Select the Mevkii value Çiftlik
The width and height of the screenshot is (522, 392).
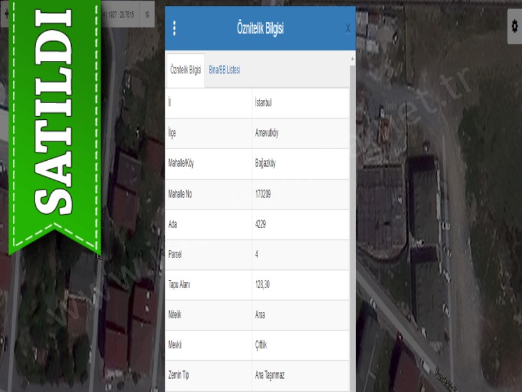[261, 345]
